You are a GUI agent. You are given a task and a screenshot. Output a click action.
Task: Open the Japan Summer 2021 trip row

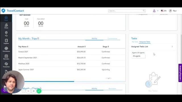click(x=72, y=70)
